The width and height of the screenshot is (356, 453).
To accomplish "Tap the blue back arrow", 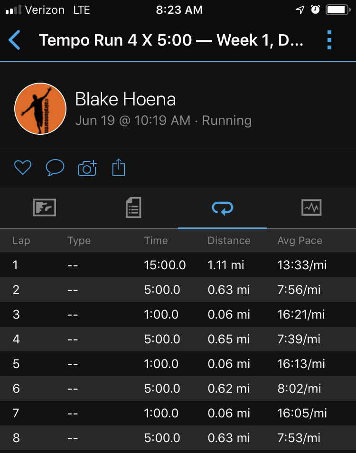I will click(x=14, y=40).
